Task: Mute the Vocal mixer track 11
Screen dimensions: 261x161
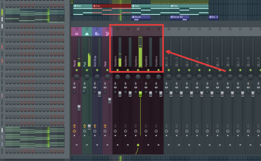Action: click(76, 70)
